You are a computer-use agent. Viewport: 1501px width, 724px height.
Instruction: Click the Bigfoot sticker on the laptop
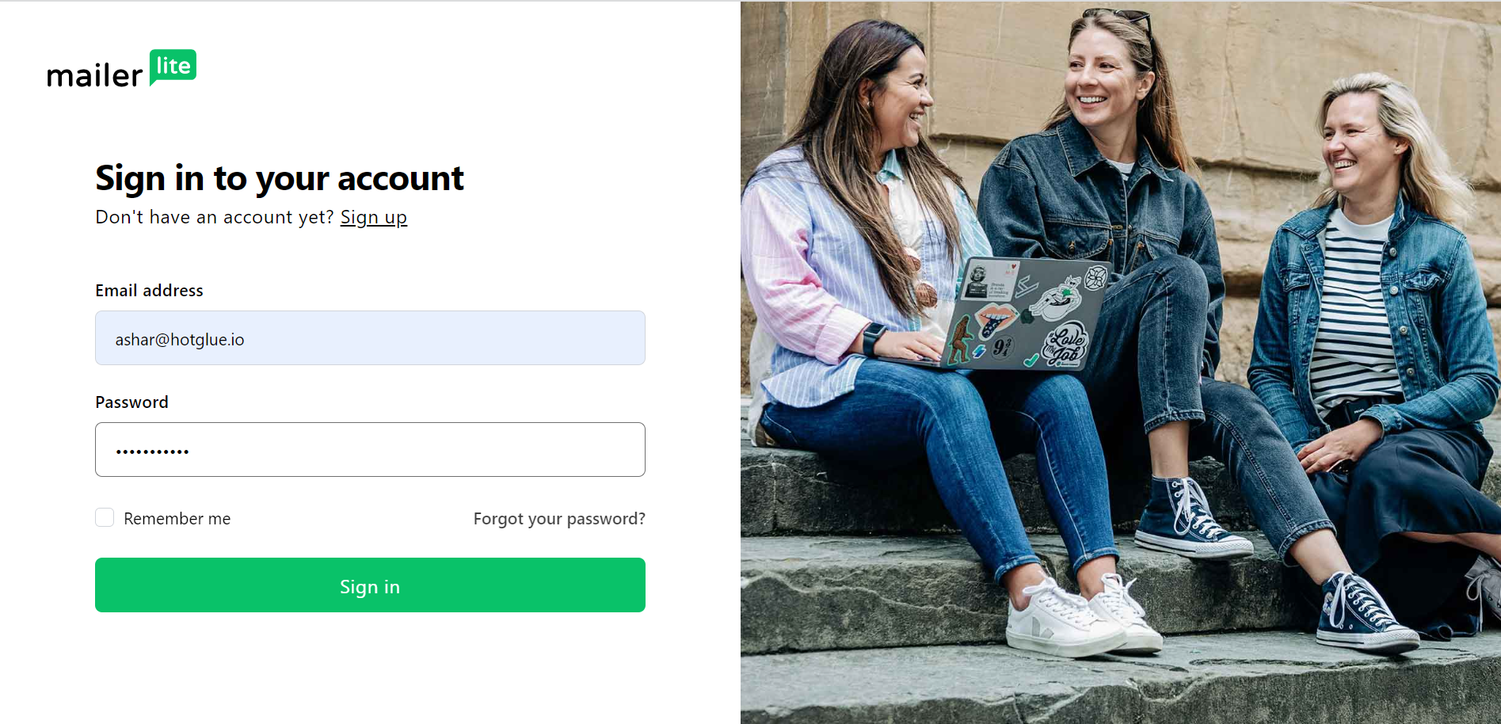coord(960,339)
